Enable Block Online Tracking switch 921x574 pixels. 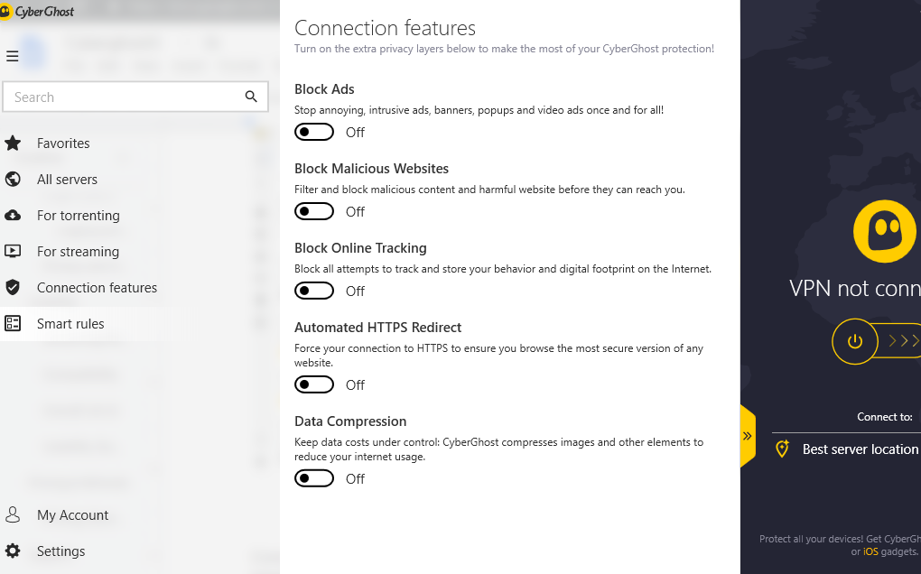314,291
